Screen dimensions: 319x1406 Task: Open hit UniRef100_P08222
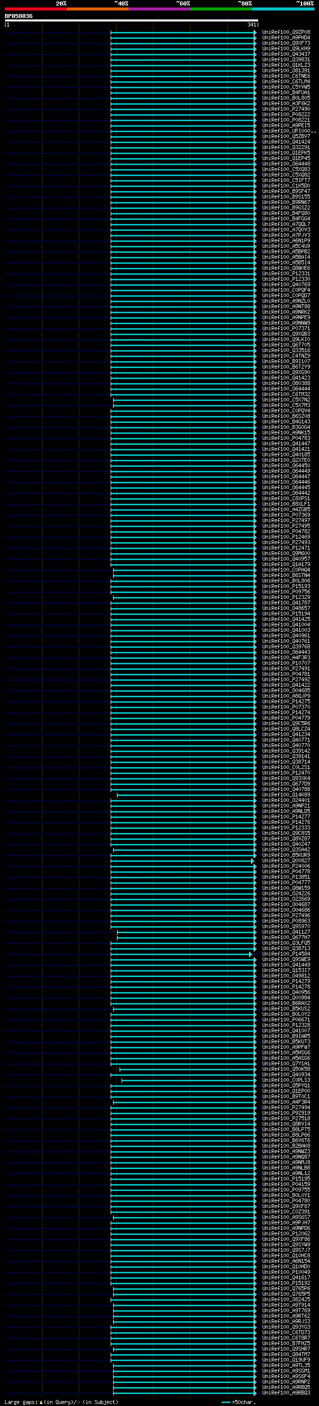[x=286, y=114]
